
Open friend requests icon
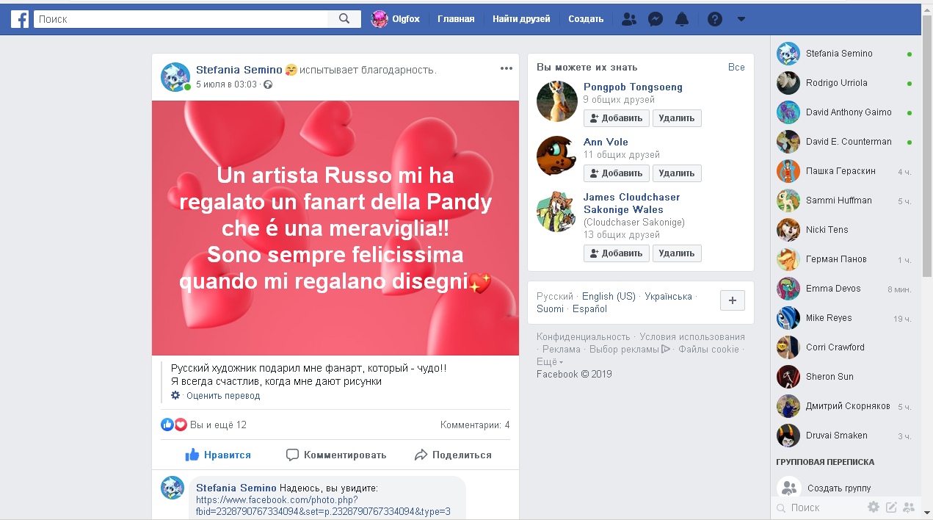pos(628,19)
